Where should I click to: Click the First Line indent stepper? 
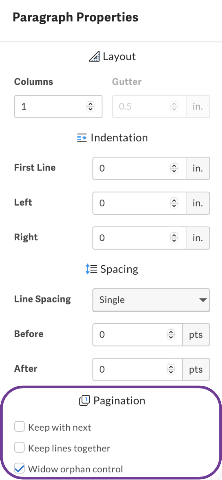(x=174, y=168)
